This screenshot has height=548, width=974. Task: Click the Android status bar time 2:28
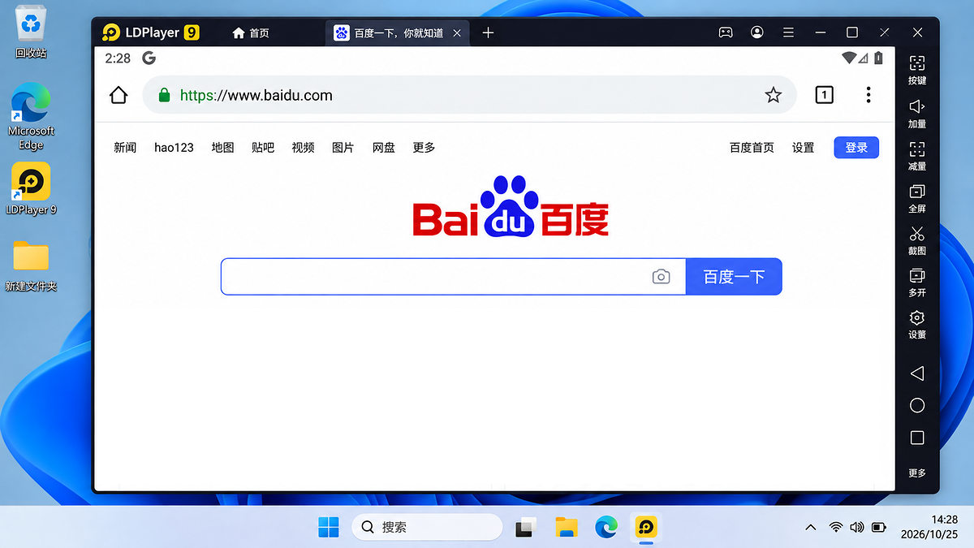[118, 58]
